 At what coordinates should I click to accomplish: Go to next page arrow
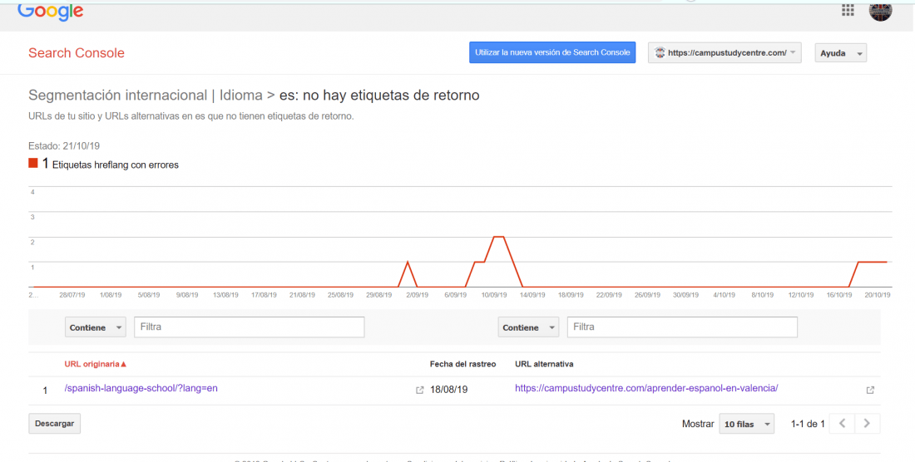[867, 424]
